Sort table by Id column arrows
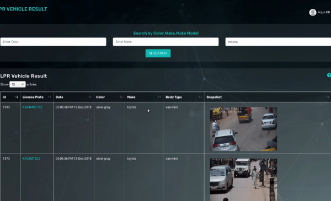The image size is (331, 201). pyautogui.click(x=17, y=97)
